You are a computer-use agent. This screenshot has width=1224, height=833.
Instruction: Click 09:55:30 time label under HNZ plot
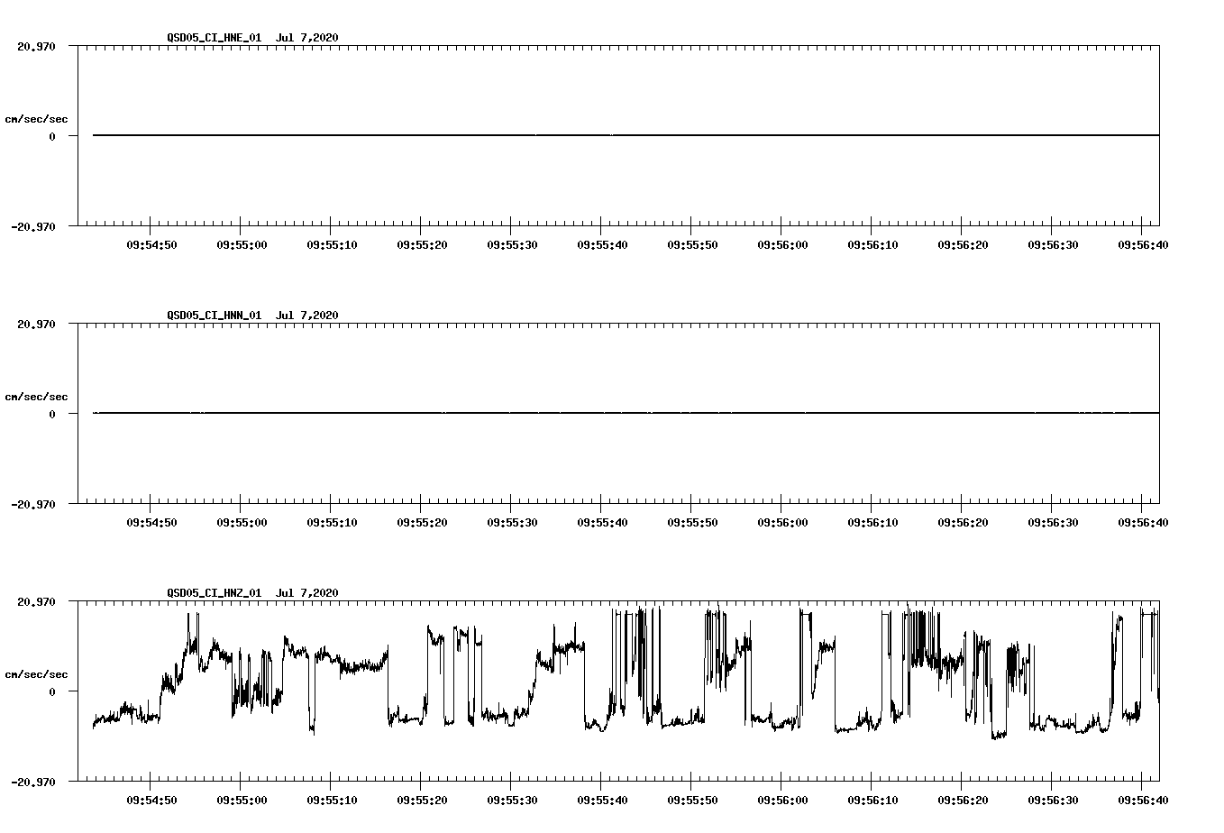click(x=512, y=800)
